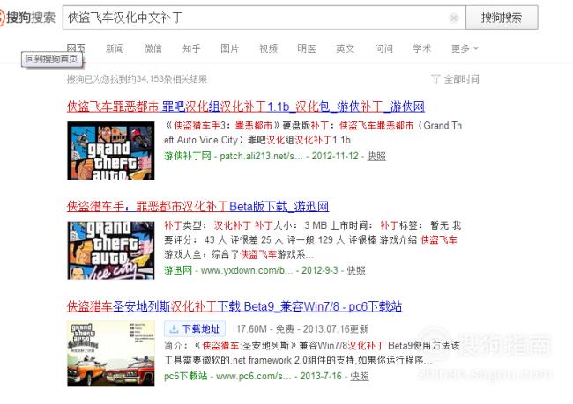Switch to the 知乎 tab
Image resolution: width=573 pixels, height=404 pixels.
tap(191, 48)
